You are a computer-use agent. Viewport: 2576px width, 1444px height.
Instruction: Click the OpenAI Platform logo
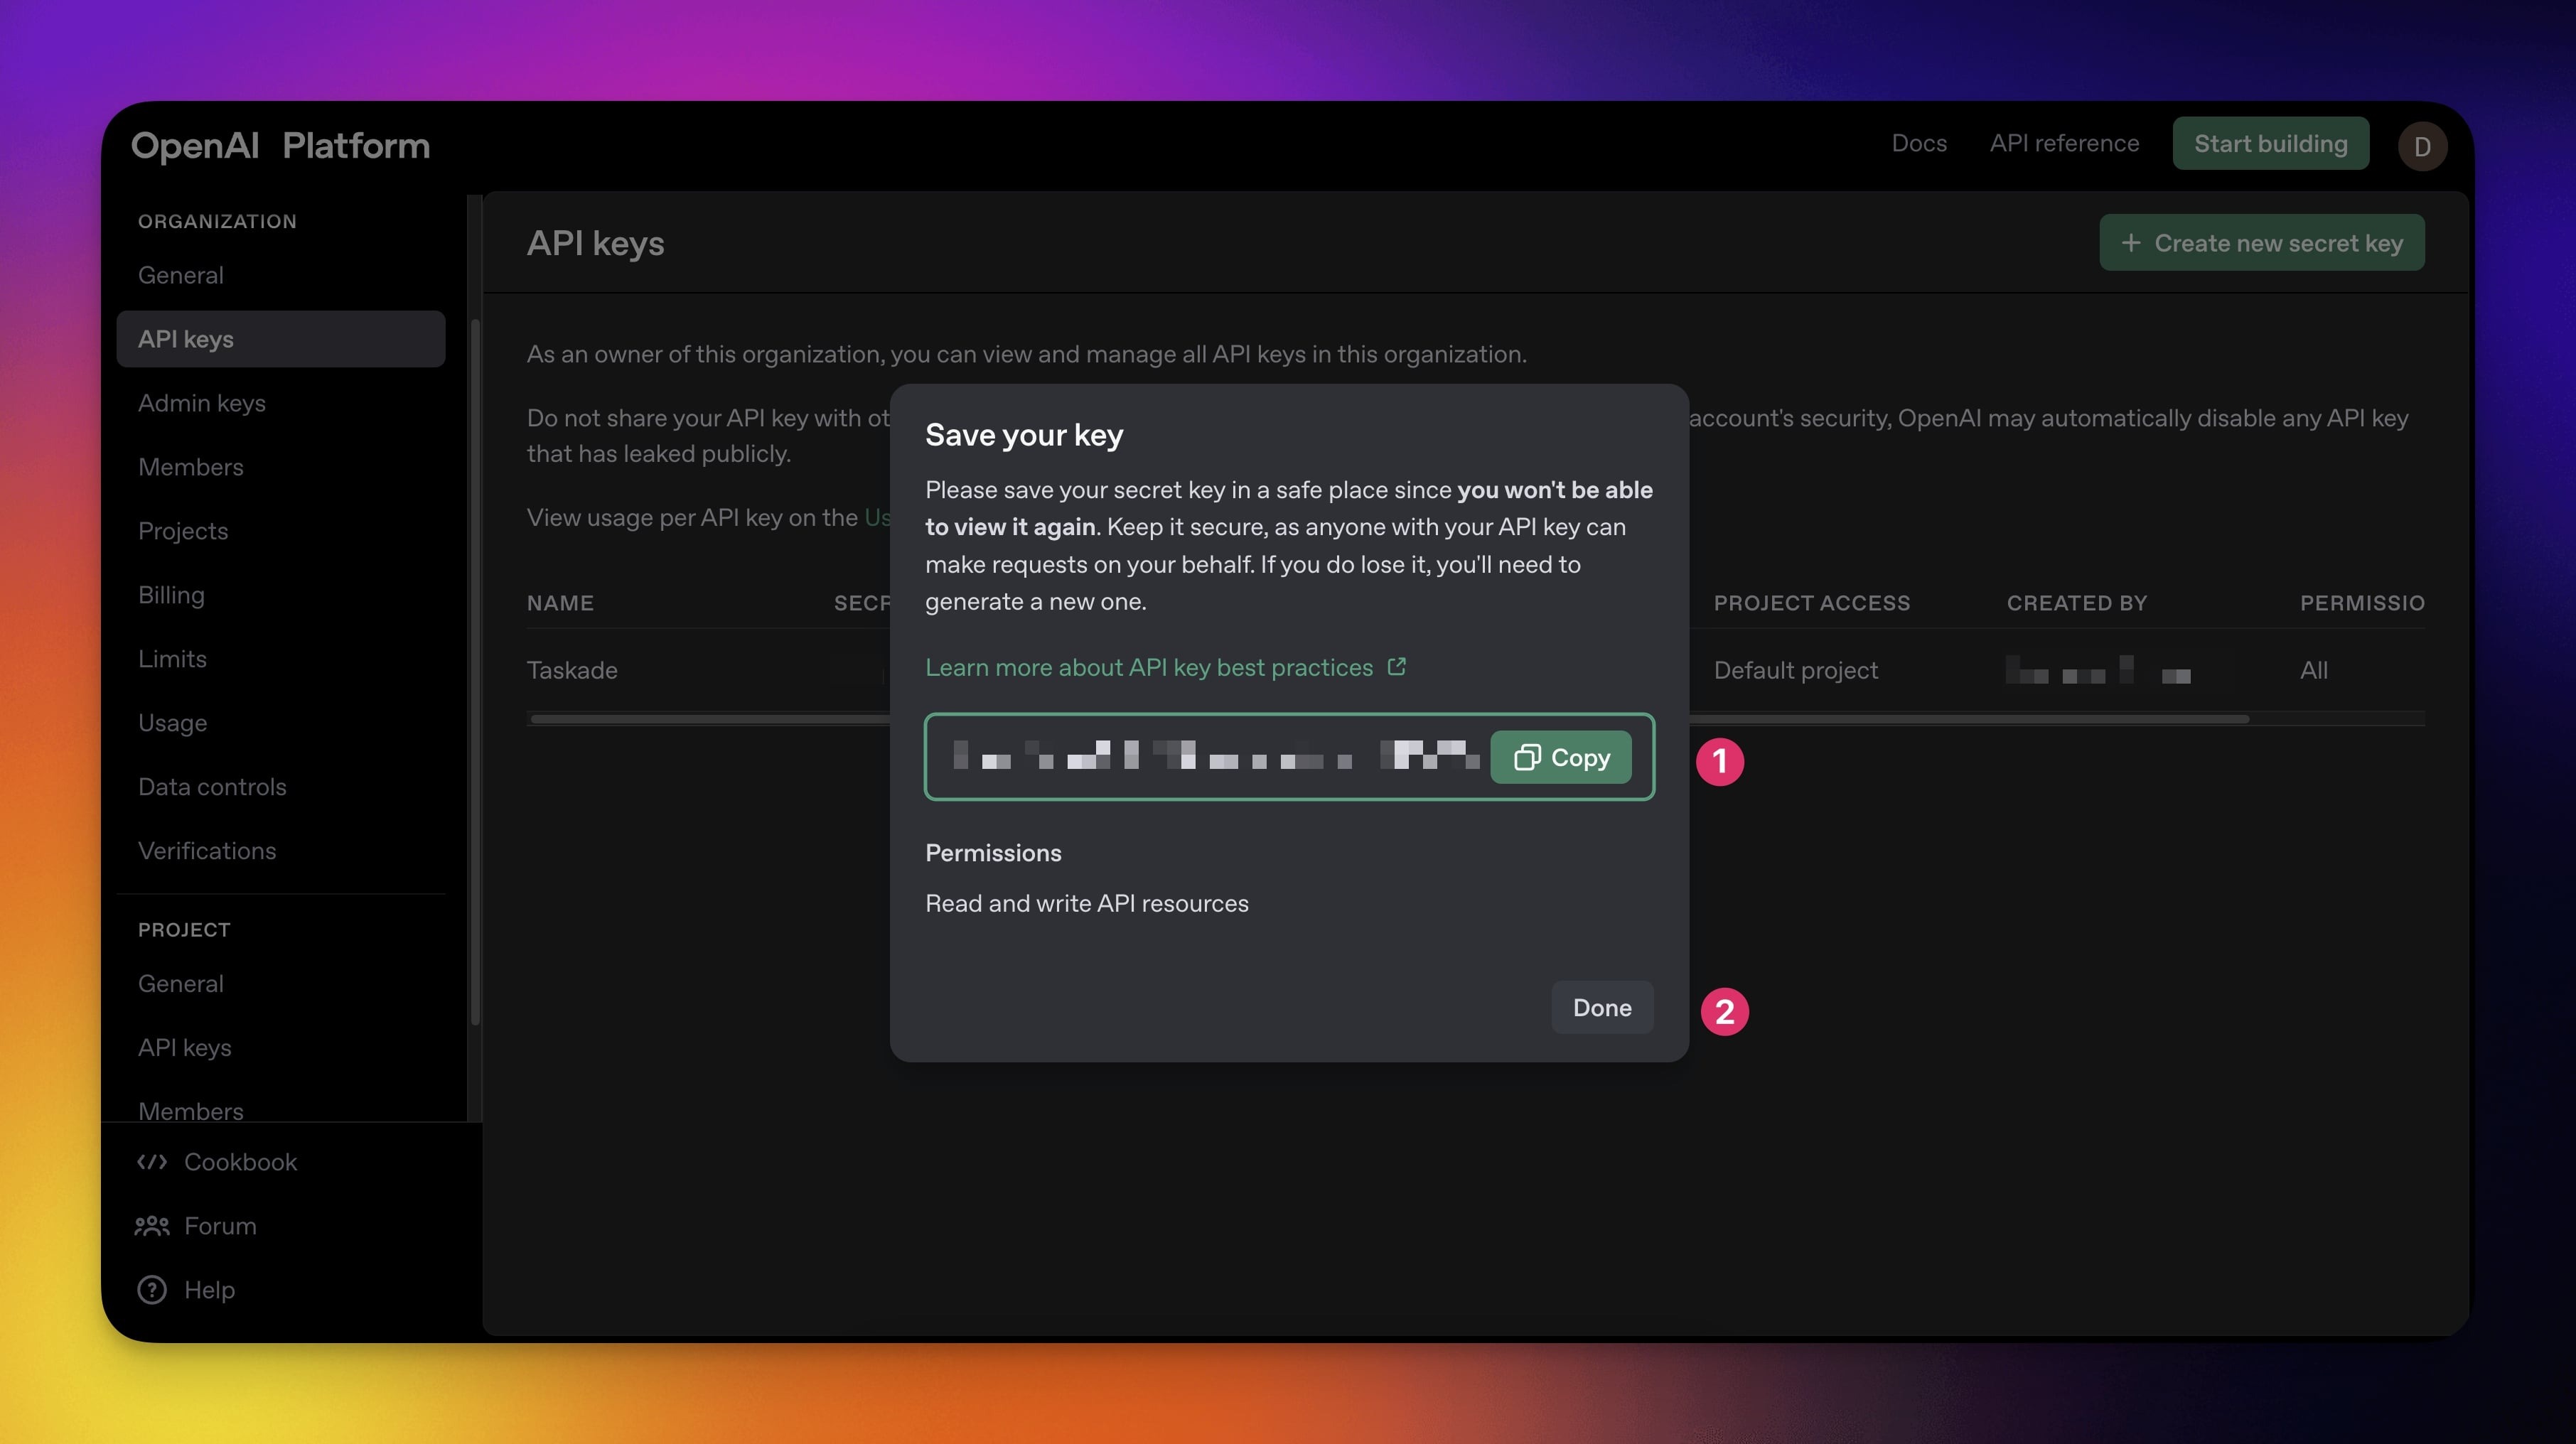(x=280, y=146)
